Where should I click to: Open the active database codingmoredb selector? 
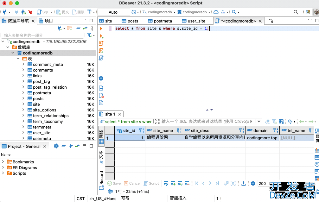[x=194, y=12]
